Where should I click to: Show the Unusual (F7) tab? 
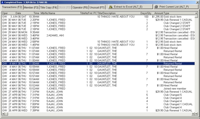tap(97, 7)
